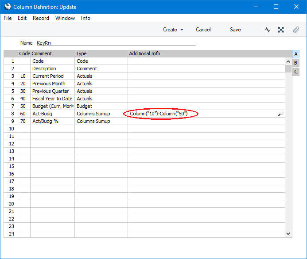Viewport: 307px width, 259px height.
Task: Select row number 1 header
Action: [11, 61]
